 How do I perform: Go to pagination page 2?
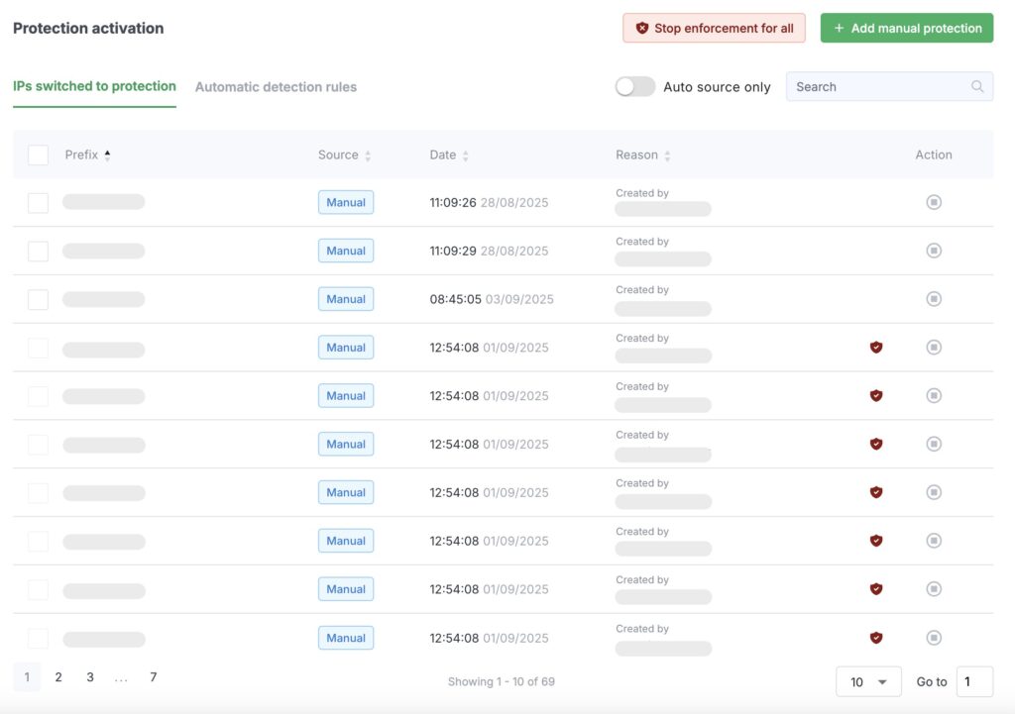click(x=58, y=676)
